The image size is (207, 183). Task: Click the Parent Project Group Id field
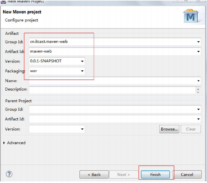pyautogui.click(x=115, y=109)
